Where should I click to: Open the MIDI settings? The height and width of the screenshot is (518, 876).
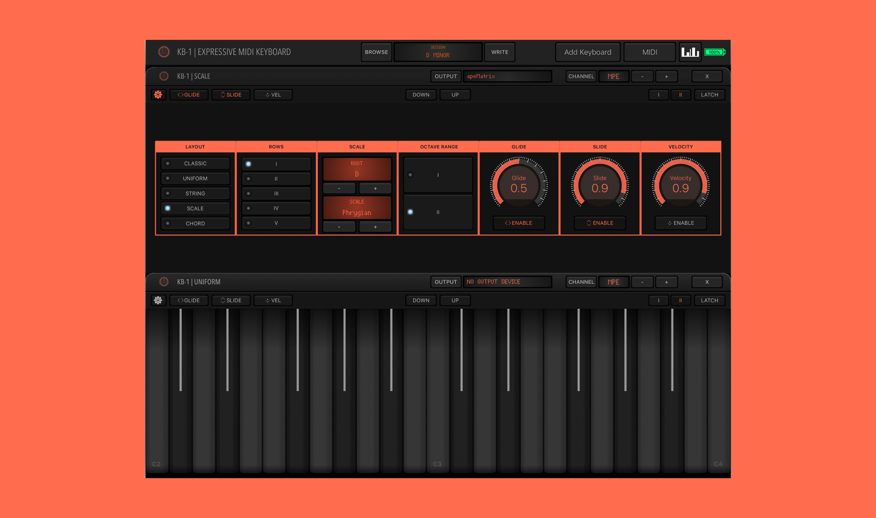649,52
